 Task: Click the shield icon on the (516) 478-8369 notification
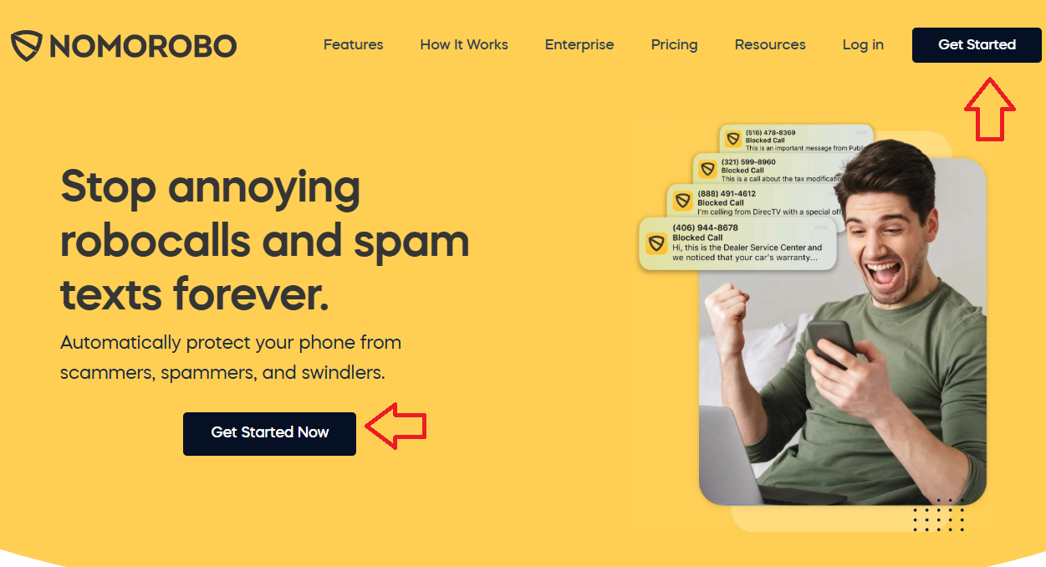733,140
